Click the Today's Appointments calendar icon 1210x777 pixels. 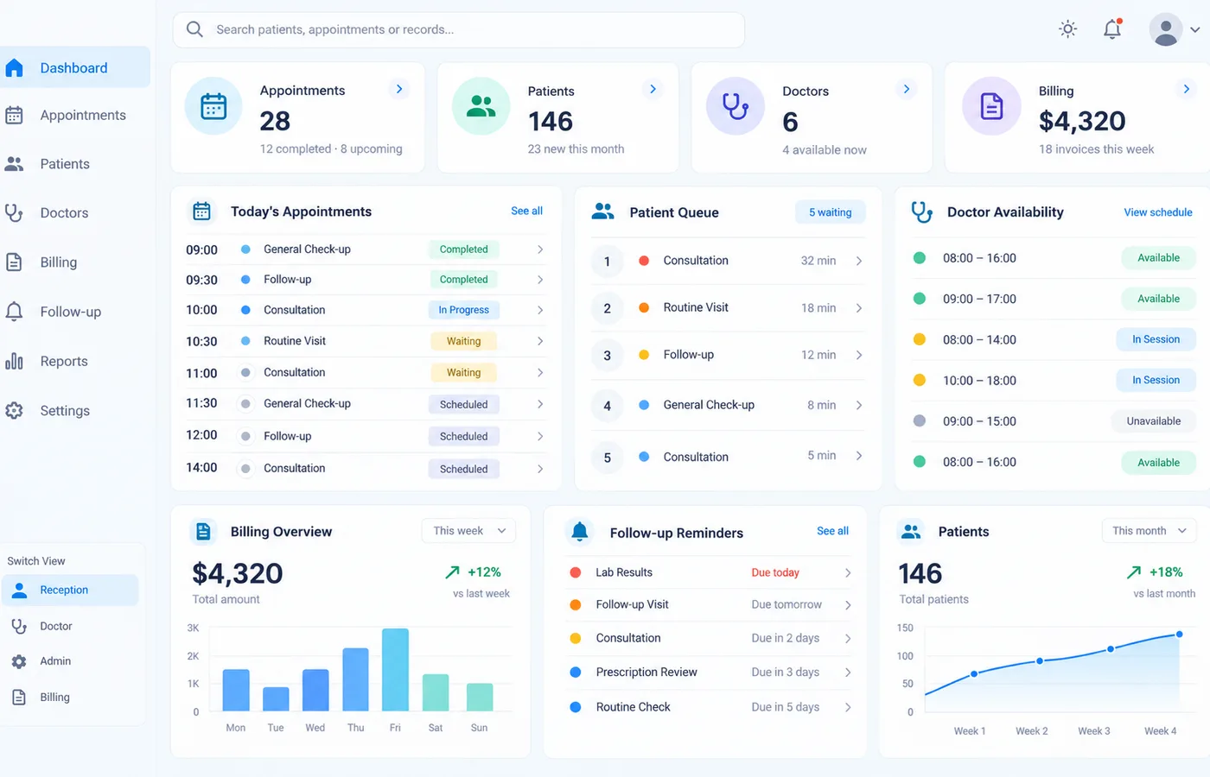click(201, 211)
